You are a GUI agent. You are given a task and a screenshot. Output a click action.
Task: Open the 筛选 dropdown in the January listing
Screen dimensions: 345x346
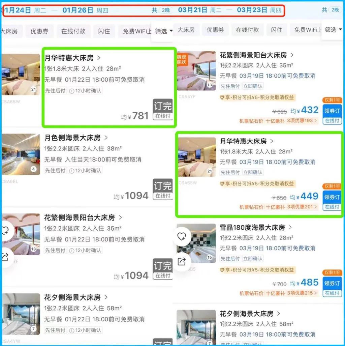point(163,31)
